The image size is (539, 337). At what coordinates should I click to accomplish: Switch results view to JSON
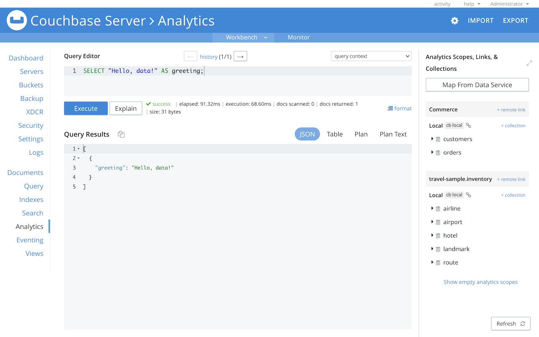point(307,134)
